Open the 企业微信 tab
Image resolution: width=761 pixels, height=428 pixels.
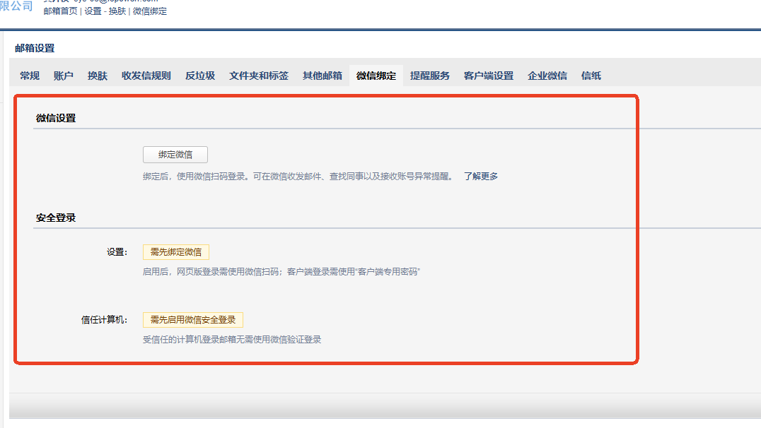547,76
